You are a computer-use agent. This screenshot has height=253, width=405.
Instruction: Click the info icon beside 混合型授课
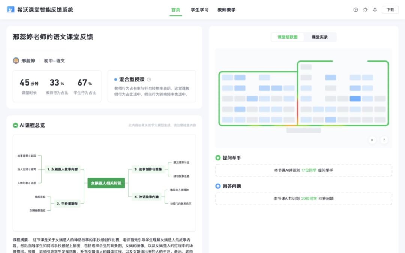(x=149, y=80)
